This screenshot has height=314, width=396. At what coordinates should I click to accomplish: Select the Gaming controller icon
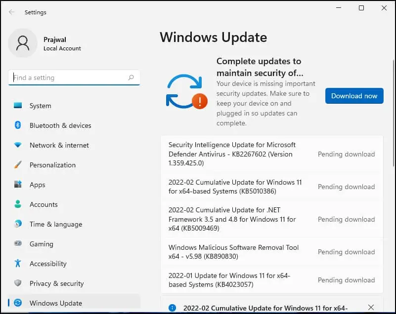[18, 244]
